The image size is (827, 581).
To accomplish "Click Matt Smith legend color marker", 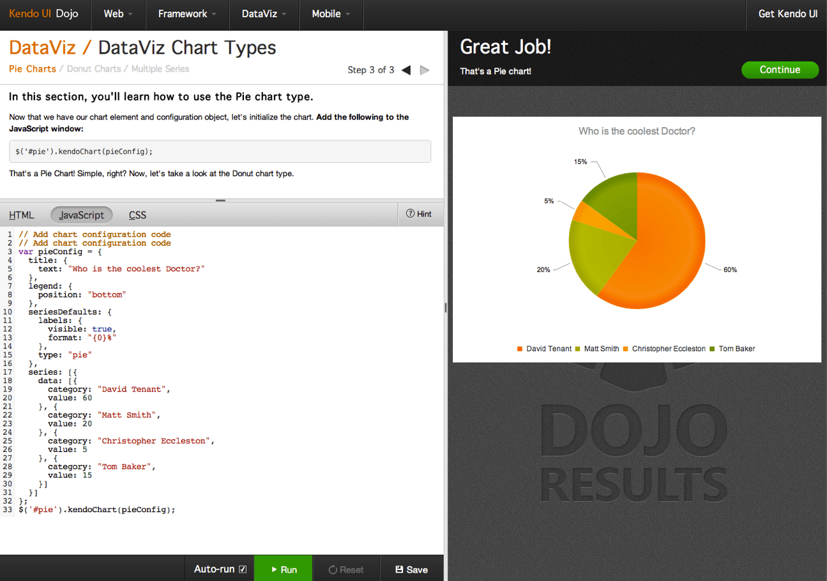I will tap(577, 349).
